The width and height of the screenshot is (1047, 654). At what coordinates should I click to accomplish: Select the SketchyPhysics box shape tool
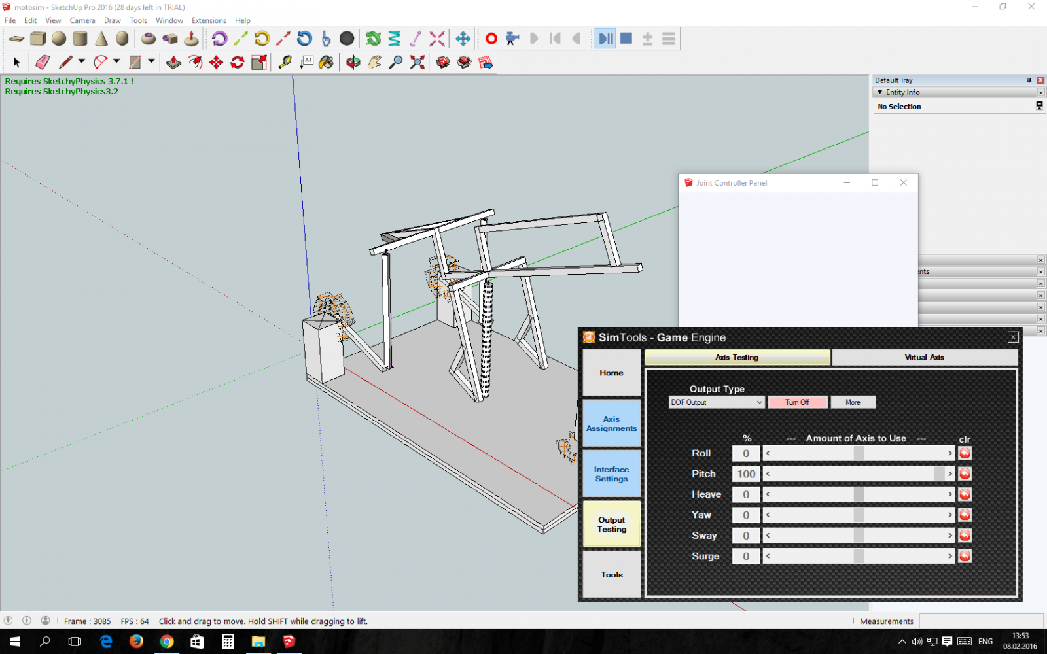(x=38, y=39)
